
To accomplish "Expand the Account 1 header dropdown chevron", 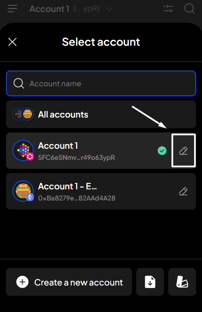I will [x=109, y=9].
